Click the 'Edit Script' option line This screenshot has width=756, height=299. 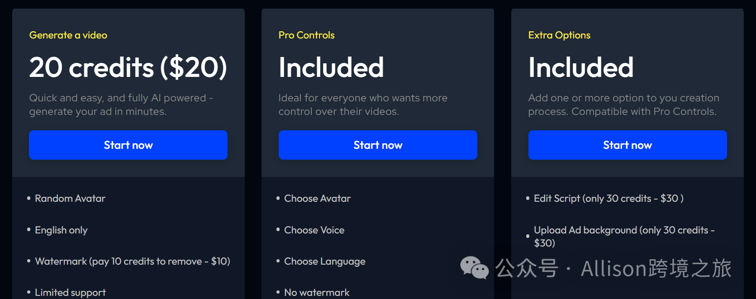609,199
